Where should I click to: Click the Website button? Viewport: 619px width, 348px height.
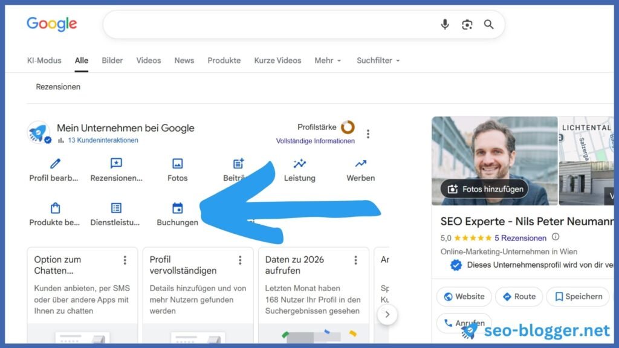(x=464, y=297)
